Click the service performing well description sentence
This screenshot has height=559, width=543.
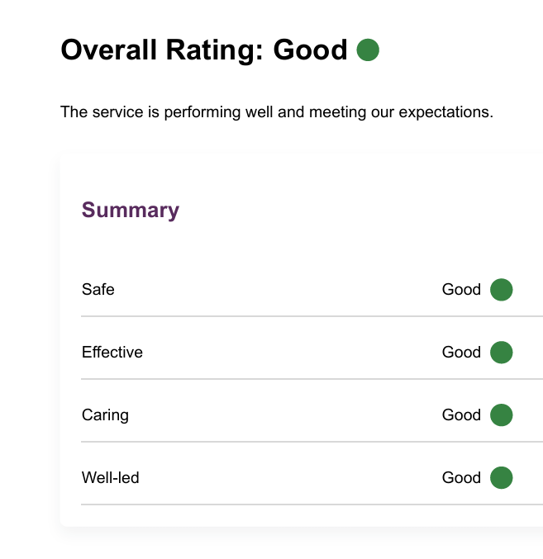pyautogui.click(x=277, y=111)
